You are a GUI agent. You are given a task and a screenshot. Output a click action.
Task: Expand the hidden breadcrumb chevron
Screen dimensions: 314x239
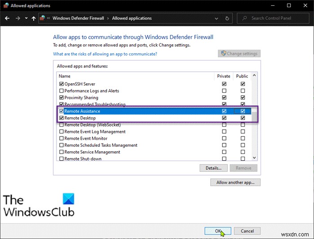point(48,18)
